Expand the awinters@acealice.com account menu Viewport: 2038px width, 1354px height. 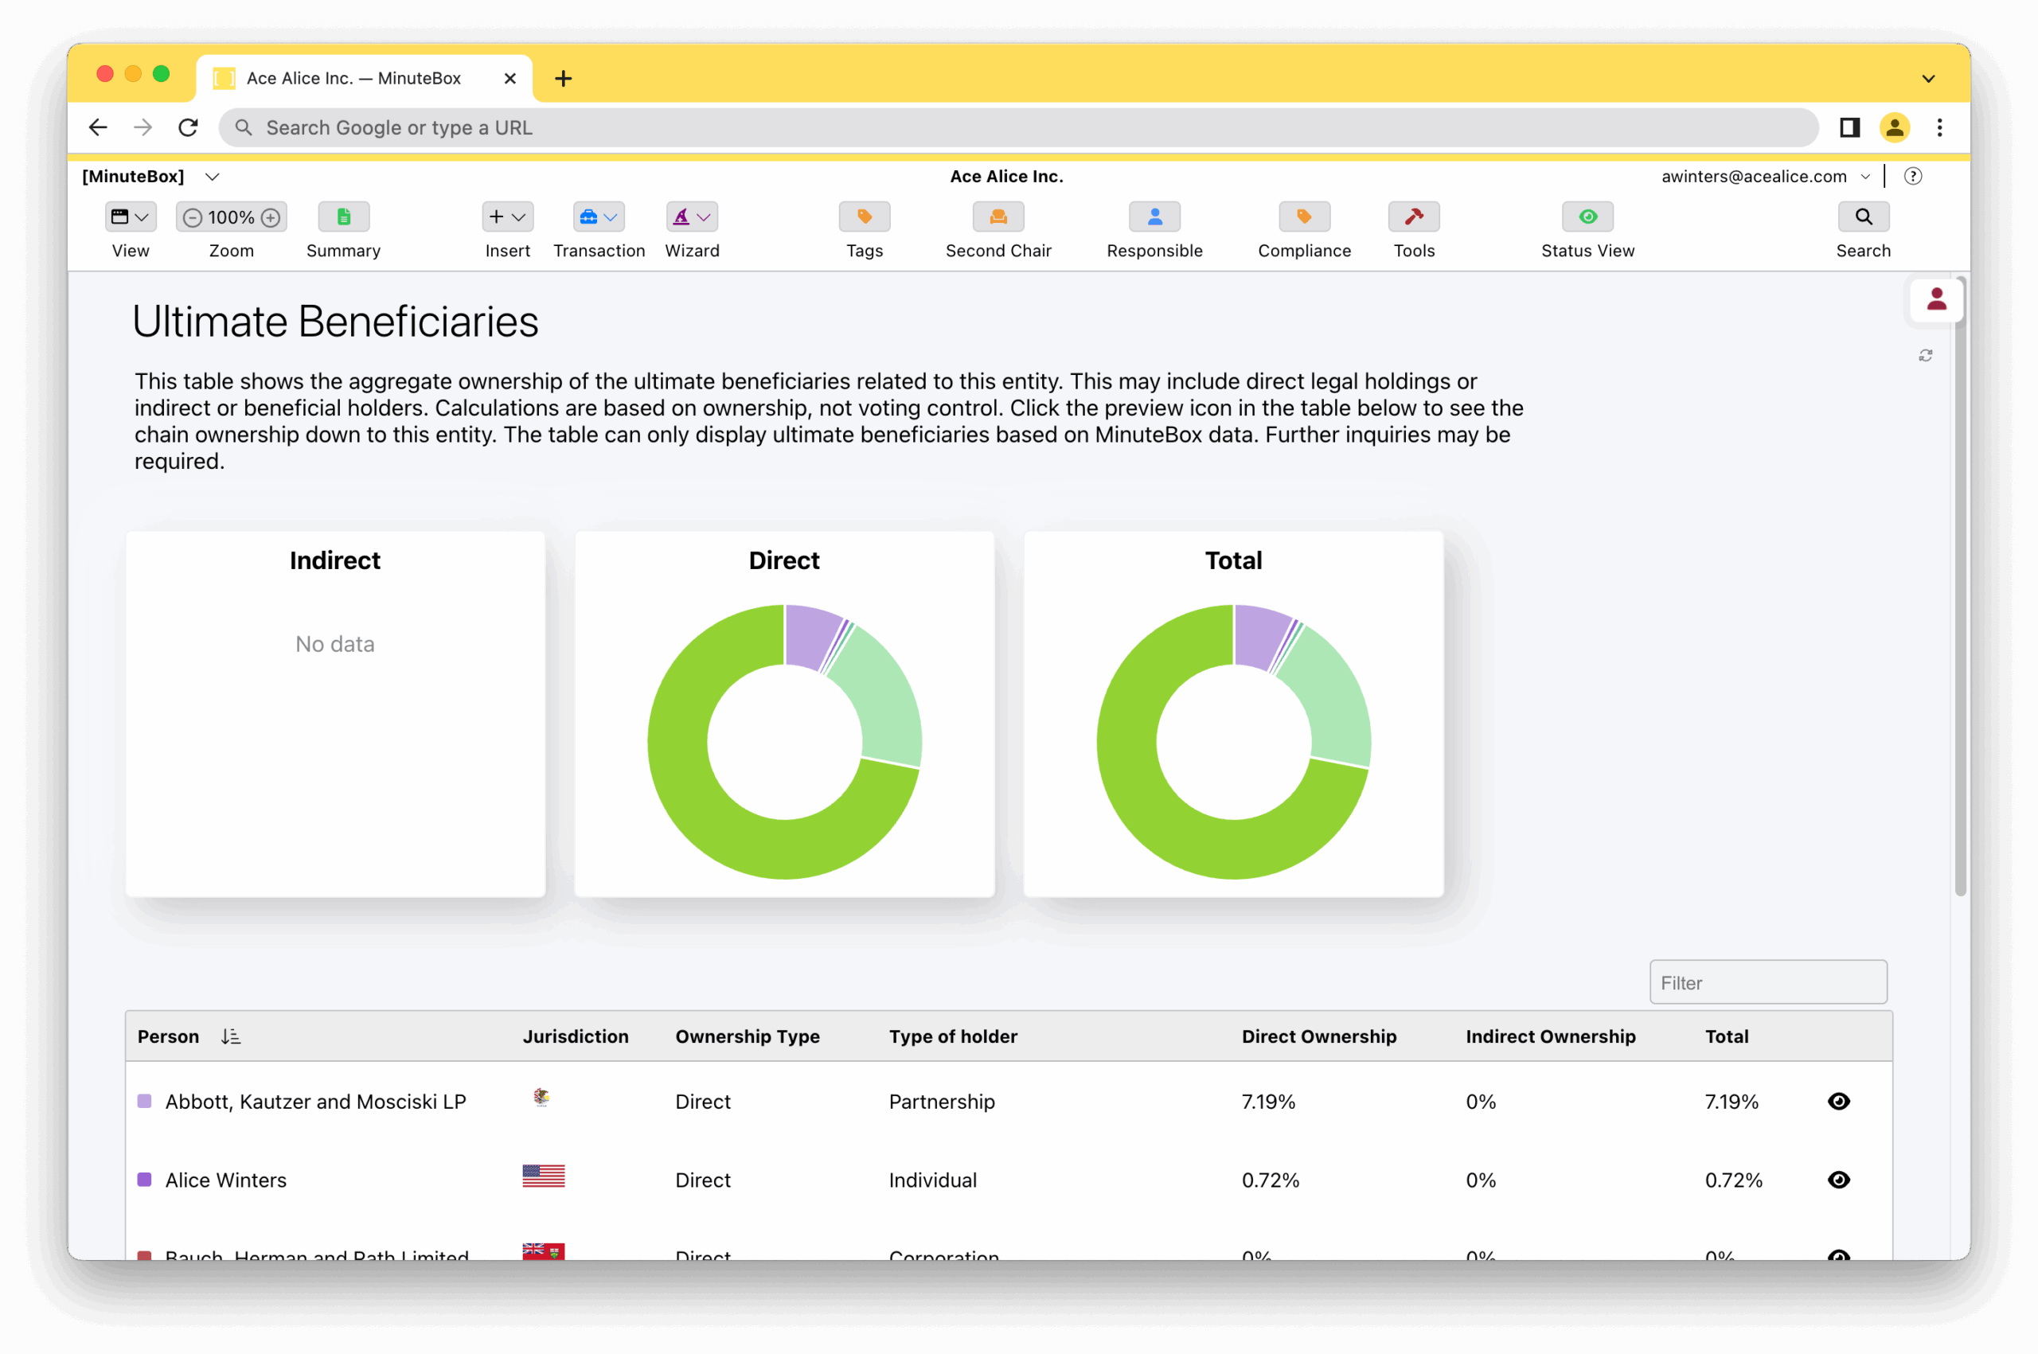(x=1864, y=176)
